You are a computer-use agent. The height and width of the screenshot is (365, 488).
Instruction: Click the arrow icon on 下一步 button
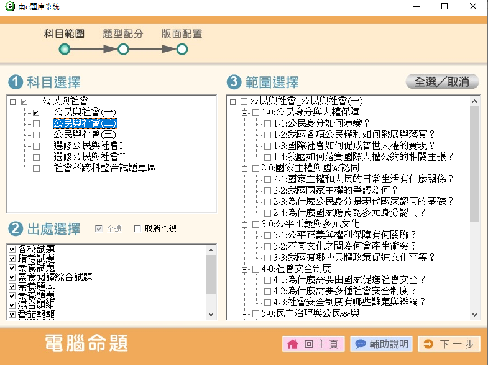tap(428, 344)
